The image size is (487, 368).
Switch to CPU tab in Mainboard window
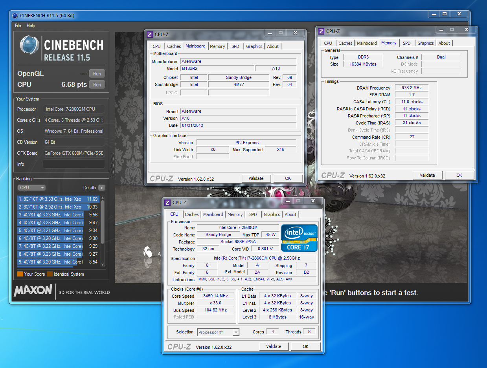[x=157, y=46]
